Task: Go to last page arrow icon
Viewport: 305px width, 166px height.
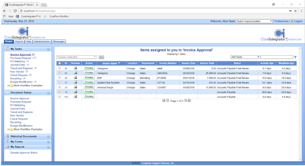Action: 189,101
